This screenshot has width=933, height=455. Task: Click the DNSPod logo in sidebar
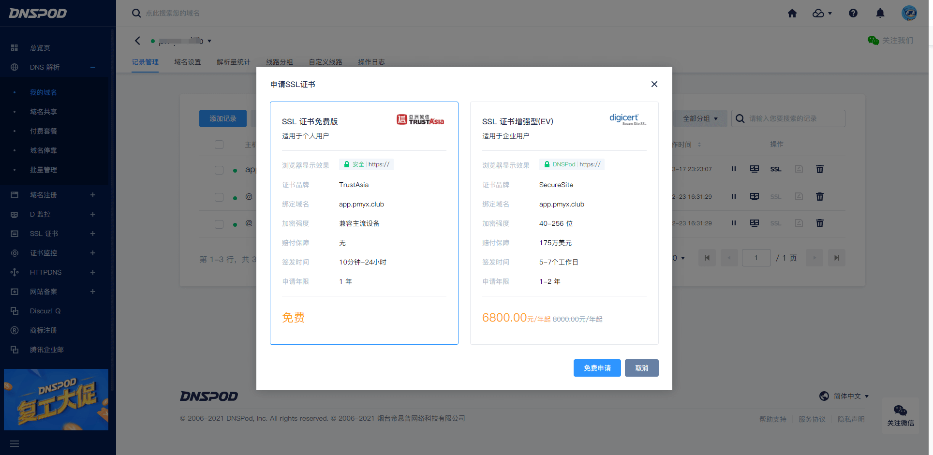click(x=38, y=13)
